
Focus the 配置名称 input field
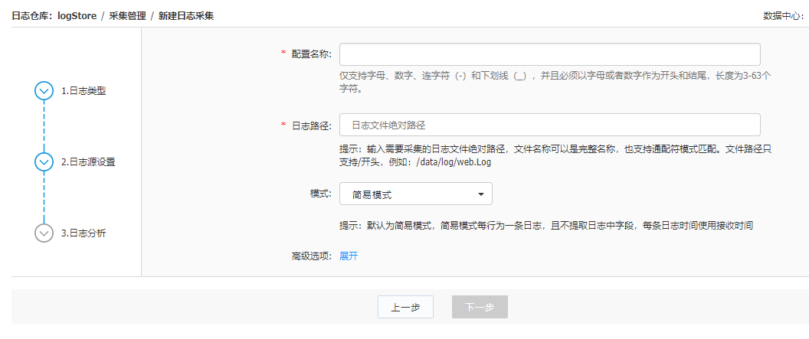click(x=549, y=54)
